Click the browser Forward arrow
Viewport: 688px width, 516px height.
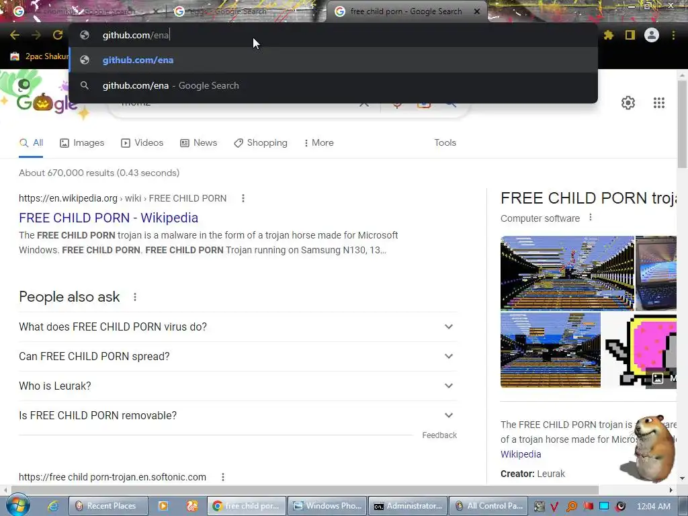tap(36, 35)
